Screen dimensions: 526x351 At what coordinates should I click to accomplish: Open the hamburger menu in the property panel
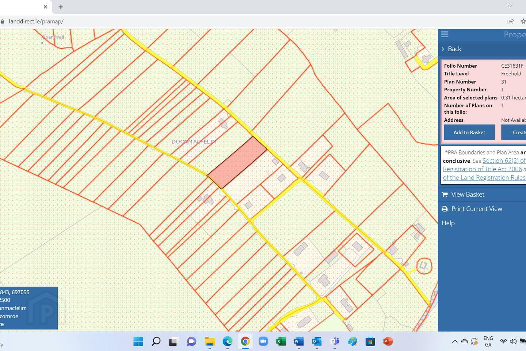point(445,34)
